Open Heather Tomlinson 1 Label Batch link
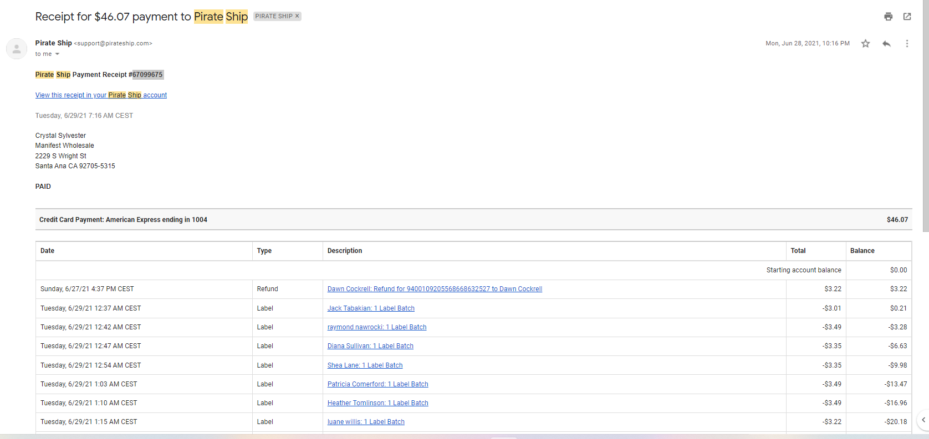Image resolution: width=929 pixels, height=439 pixels. (377, 403)
